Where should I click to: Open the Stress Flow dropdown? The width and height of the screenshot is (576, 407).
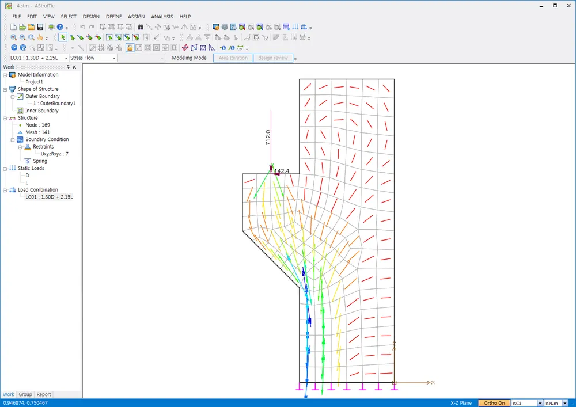[114, 58]
